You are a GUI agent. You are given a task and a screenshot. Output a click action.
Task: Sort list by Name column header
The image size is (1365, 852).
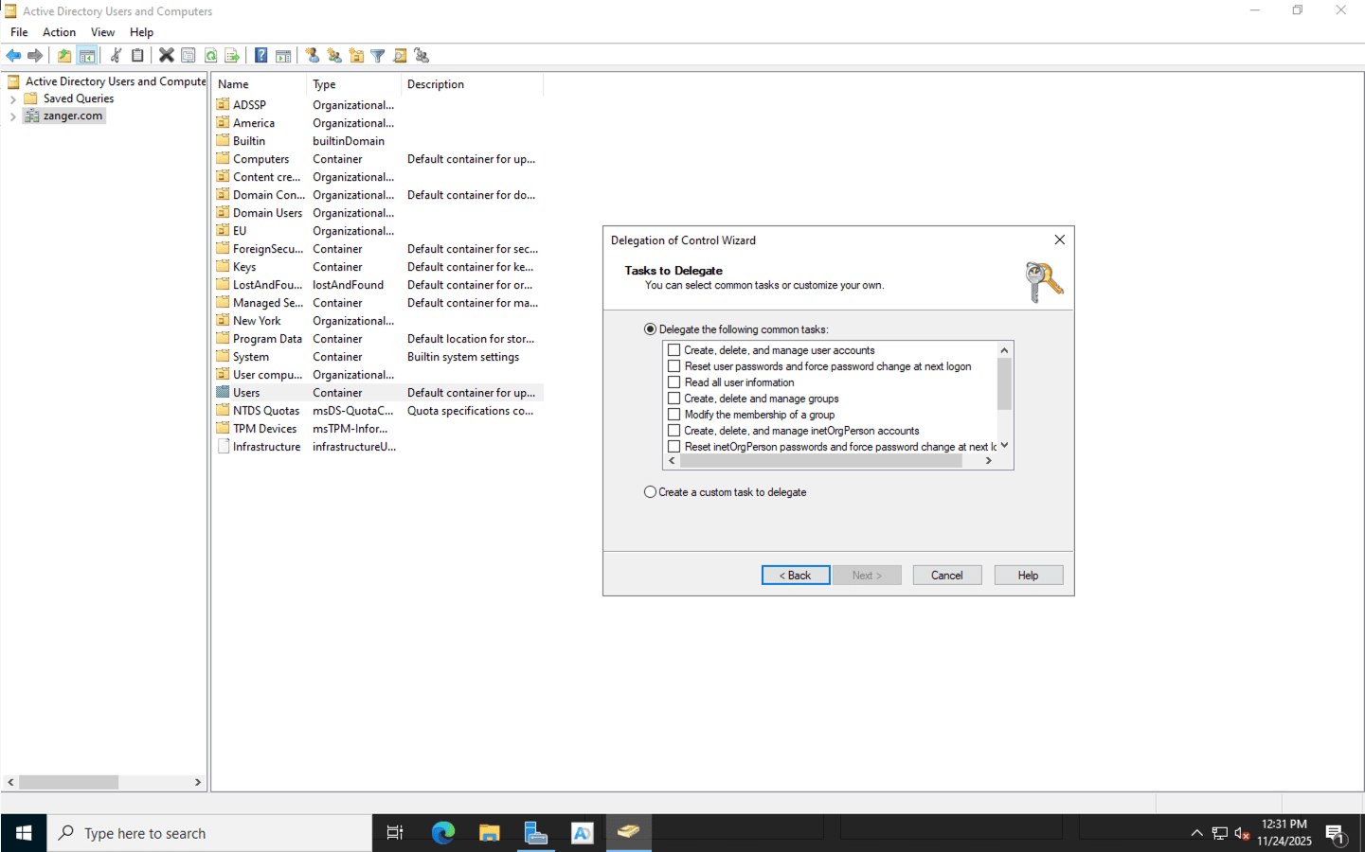pyautogui.click(x=260, y=84)
